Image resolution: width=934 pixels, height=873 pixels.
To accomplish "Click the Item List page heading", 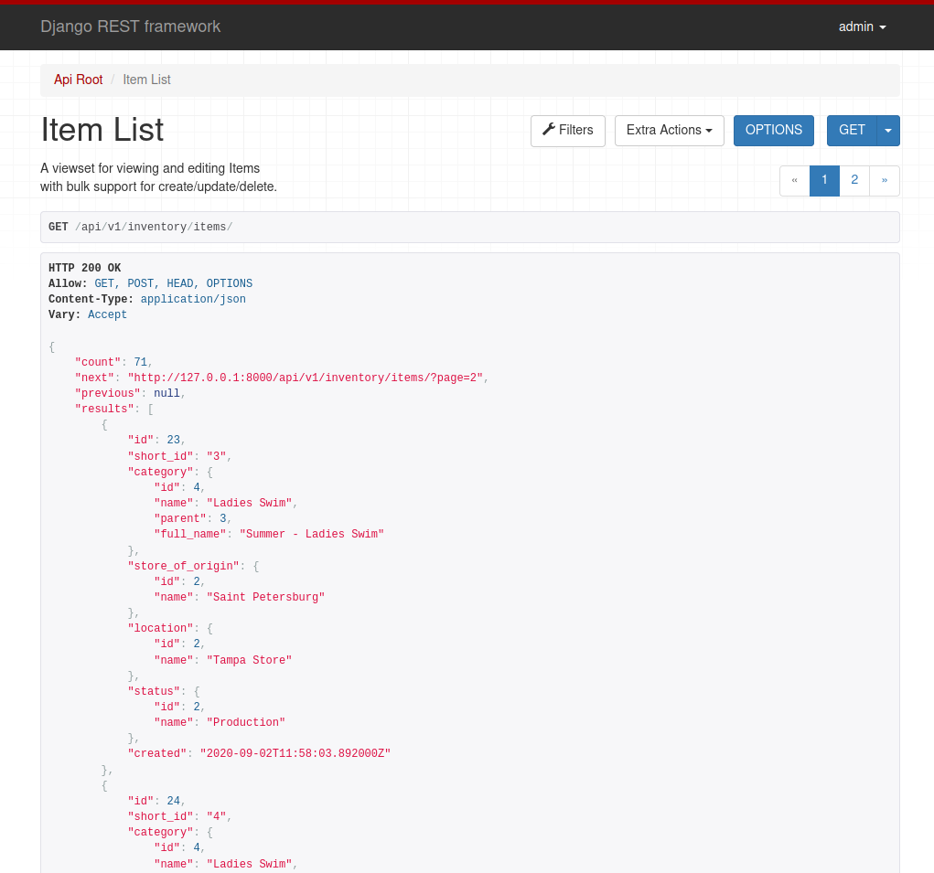I will 102,130.
